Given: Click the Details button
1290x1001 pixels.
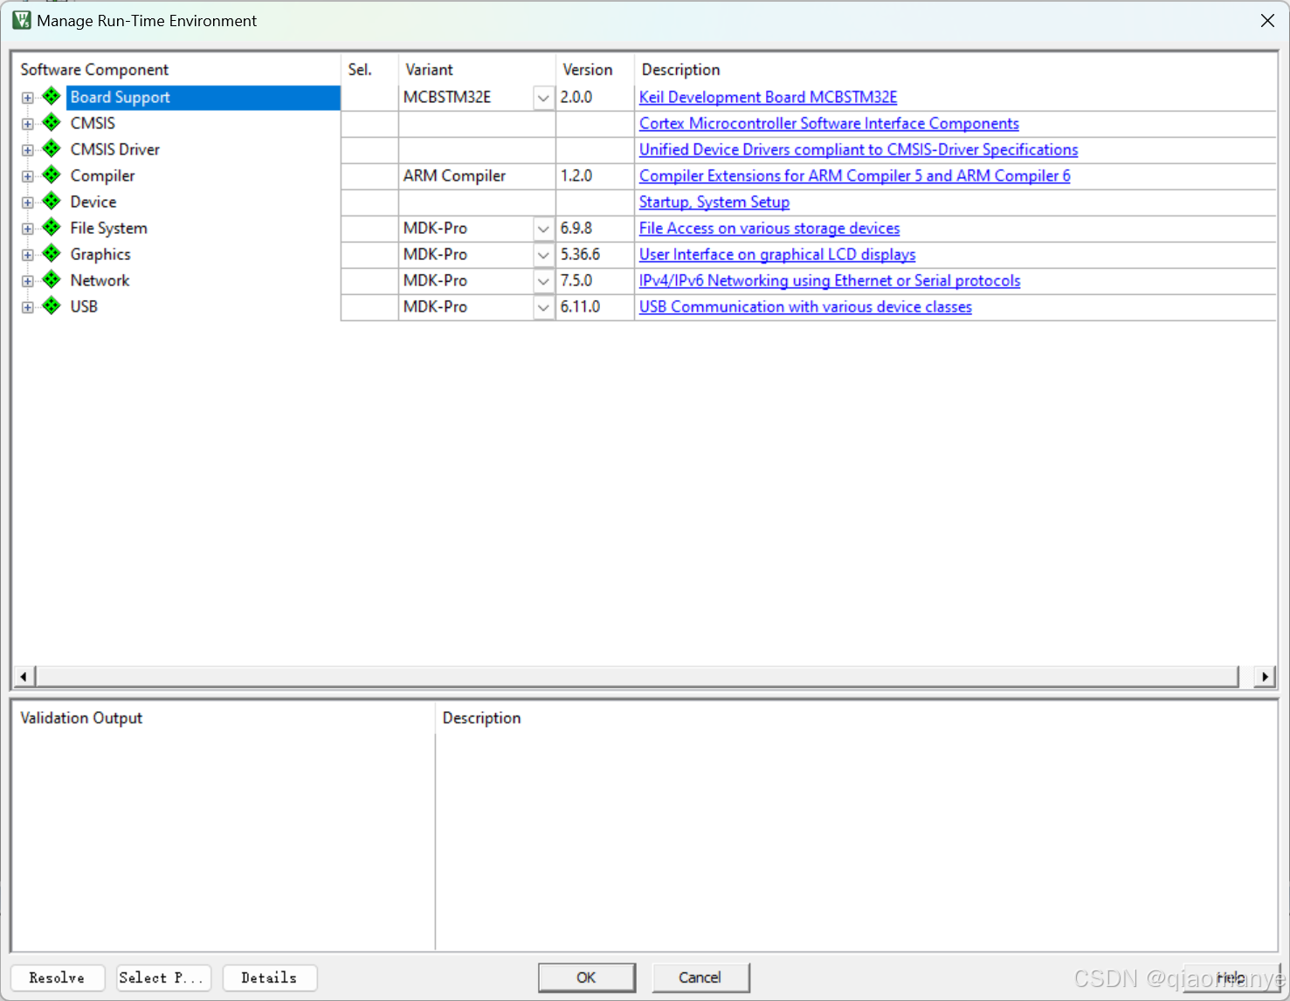Looking at the screenshot, I should (270, 977).
